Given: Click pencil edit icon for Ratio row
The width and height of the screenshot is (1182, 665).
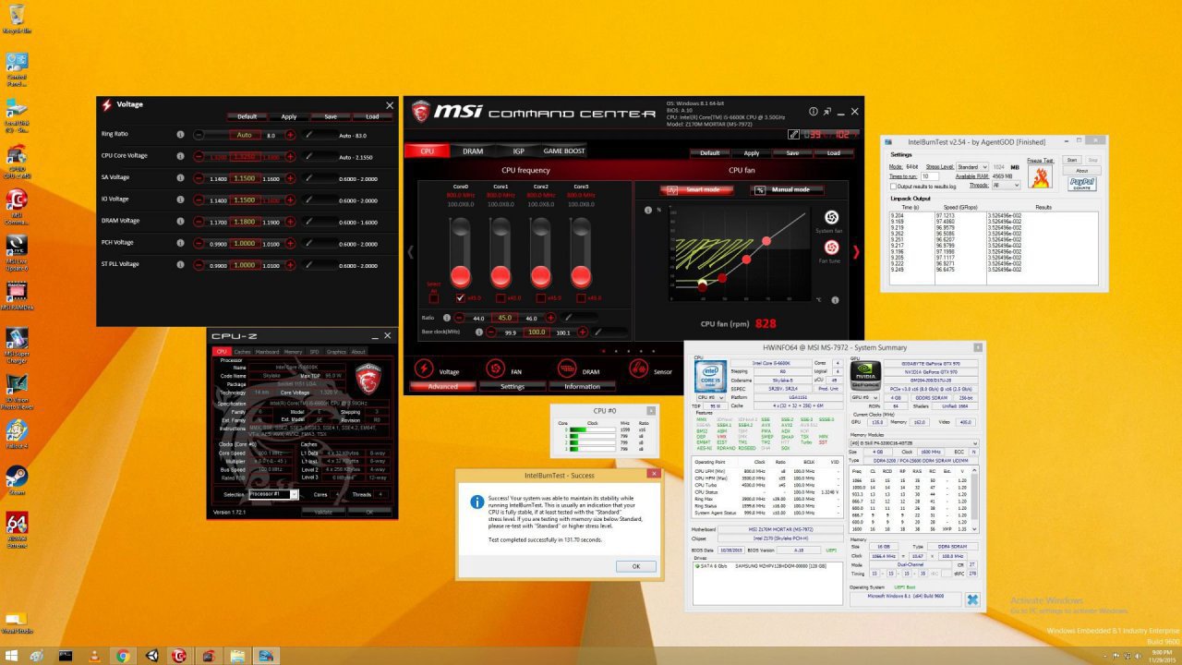Looking at the screenshot, I should point(570,317).
